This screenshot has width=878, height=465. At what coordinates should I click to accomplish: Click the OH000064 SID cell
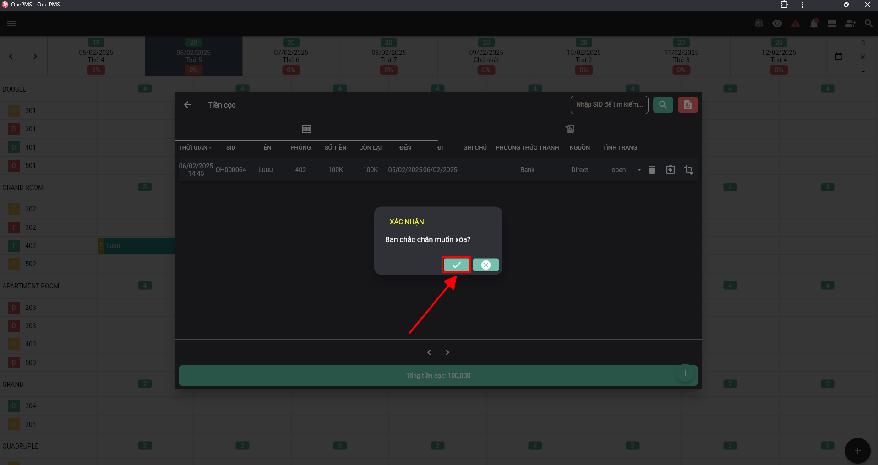click(x=231, y=170)
